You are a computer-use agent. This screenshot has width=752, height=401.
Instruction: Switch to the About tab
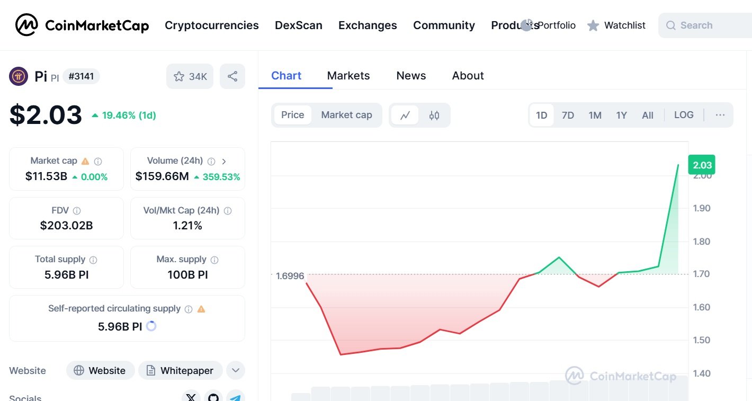[x=468, y=76]
